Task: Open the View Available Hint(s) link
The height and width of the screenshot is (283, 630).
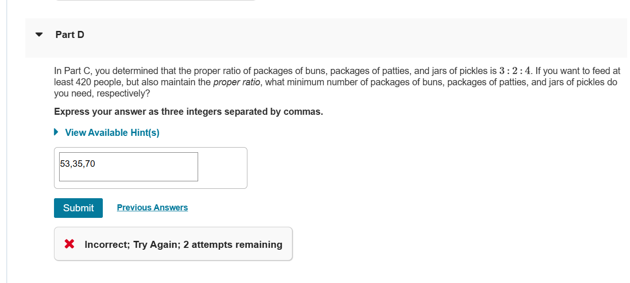Action: [112, 133]
